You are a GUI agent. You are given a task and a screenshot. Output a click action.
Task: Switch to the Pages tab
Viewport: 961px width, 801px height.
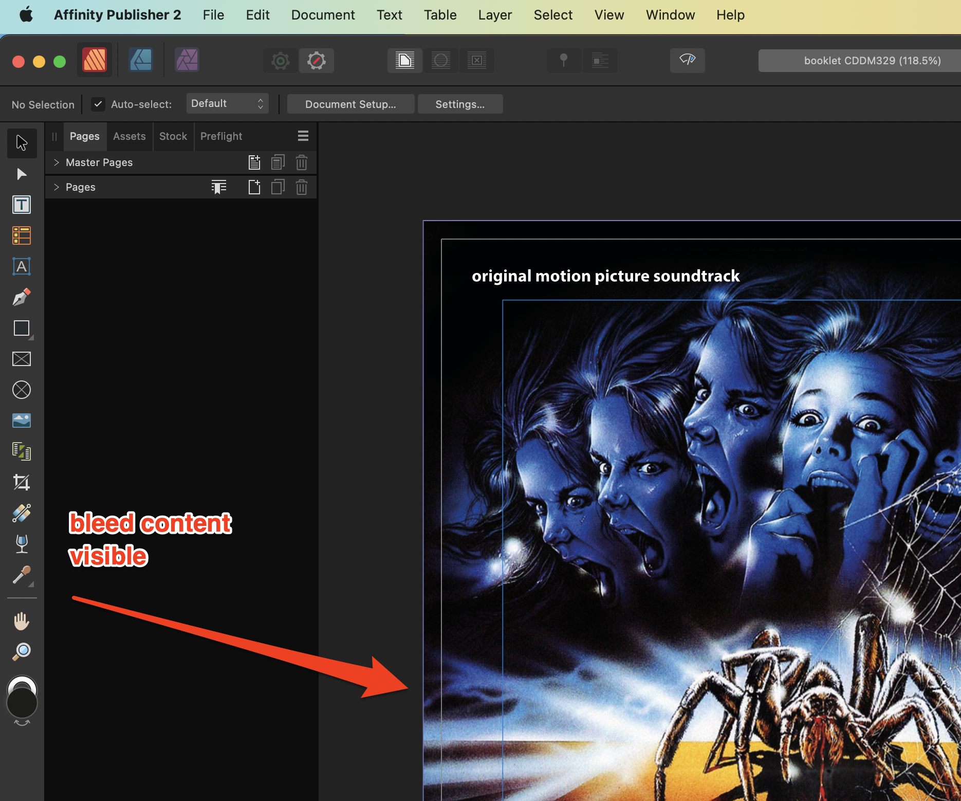point(85,136)
